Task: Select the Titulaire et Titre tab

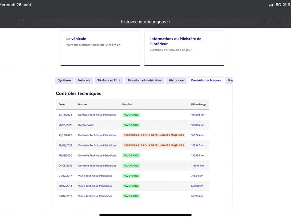Action: coord(109,80)
